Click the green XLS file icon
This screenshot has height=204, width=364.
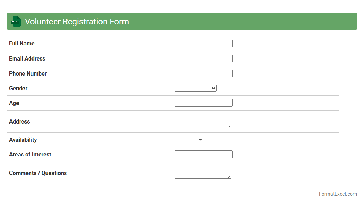(16, 21)
